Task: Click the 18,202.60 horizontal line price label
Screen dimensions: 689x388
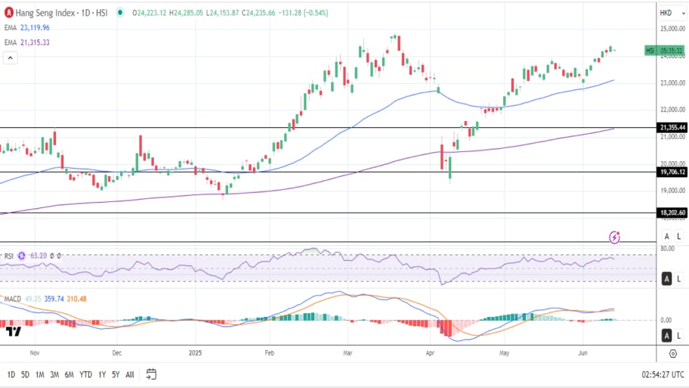Action: [672, 213]
